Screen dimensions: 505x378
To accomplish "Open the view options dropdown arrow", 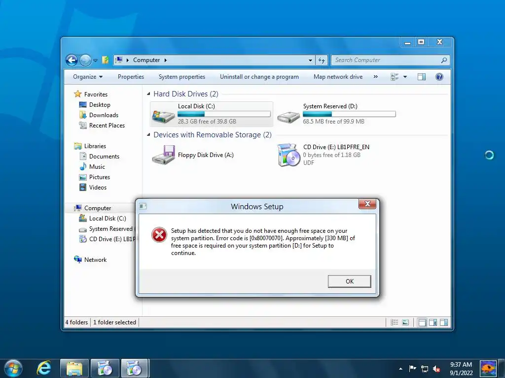I will point(405,77).
